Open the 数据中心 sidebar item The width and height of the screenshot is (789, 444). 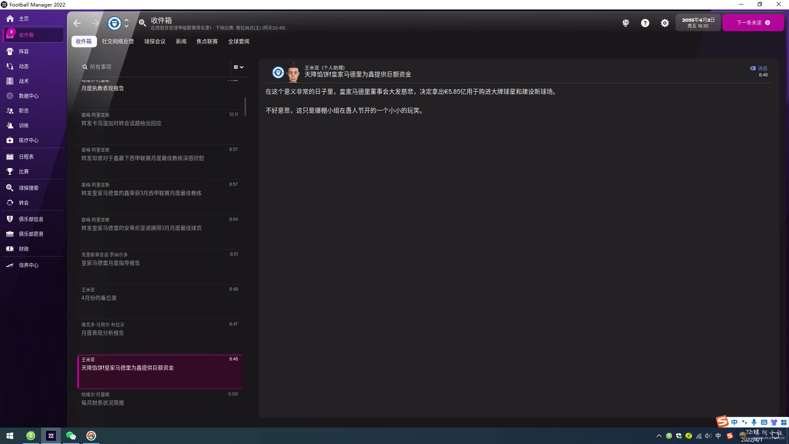point(33,96)
